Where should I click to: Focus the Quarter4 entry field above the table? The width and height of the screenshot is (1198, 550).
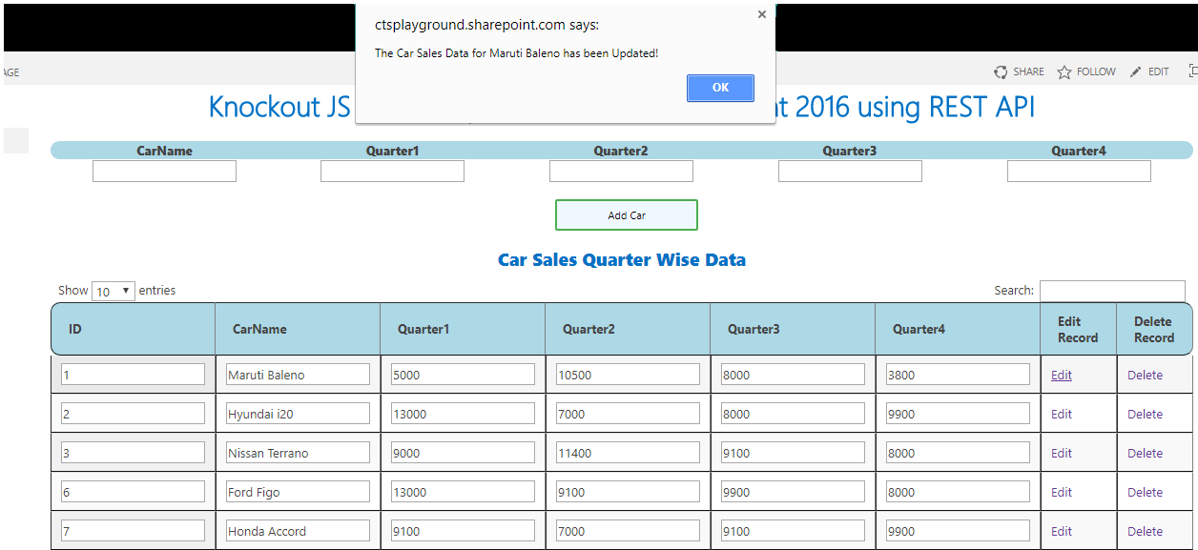(x=1079, y=171)
